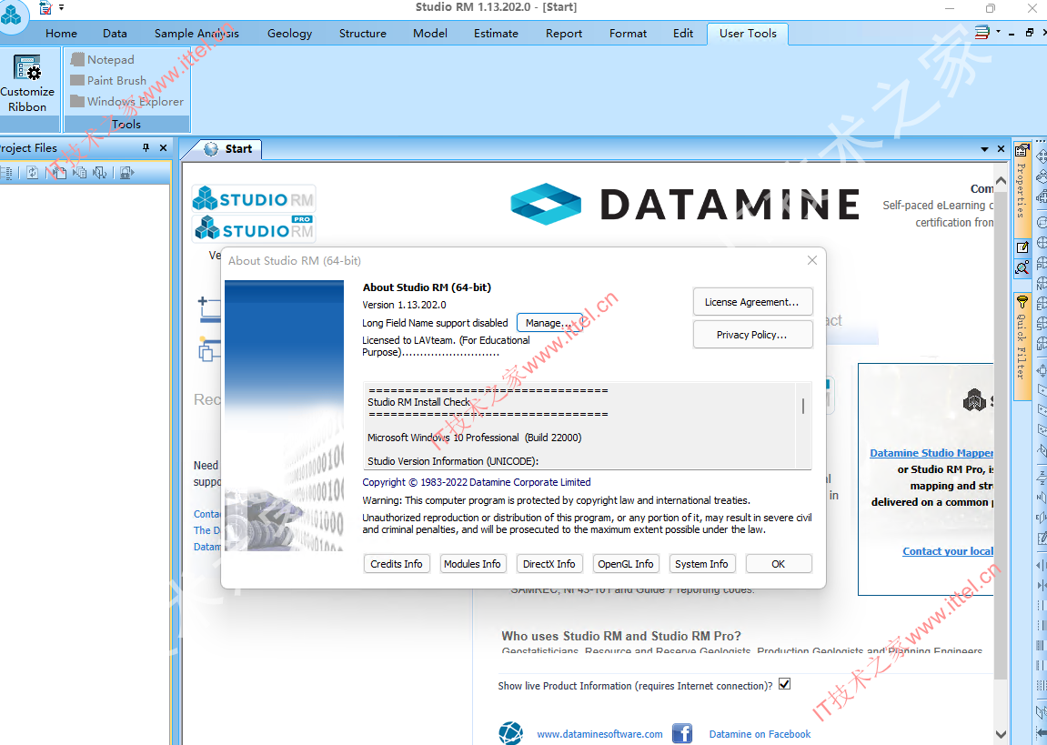Show OpenGL Info
Viewport: 1047px width, 745px height.
coord(627,564)
